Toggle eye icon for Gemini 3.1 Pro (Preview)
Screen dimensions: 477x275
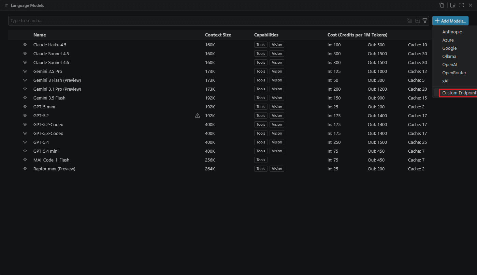tap(25, 89)
